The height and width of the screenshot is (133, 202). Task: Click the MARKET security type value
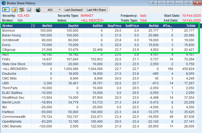tap(87, 16)
